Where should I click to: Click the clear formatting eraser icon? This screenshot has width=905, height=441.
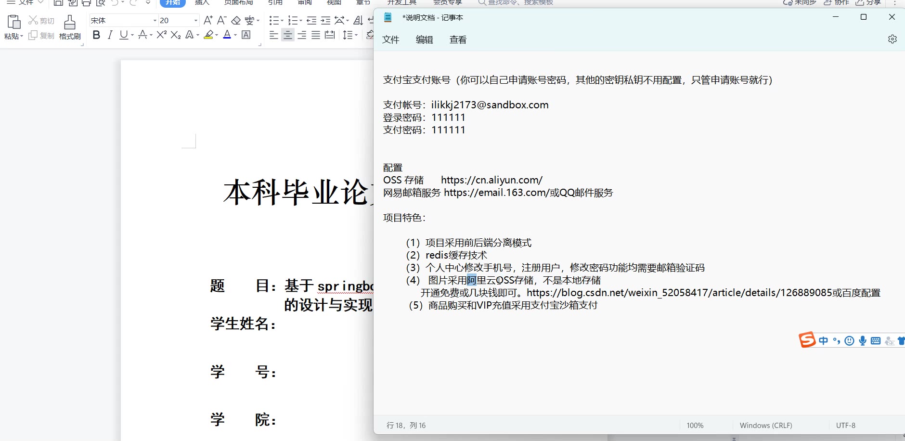pos(236,20)
